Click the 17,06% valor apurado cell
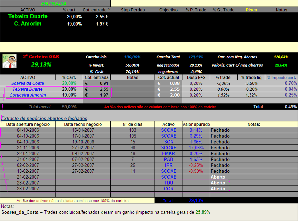Image resolution: width=298 pixels, height=221 pixels. tap(196, 148)
